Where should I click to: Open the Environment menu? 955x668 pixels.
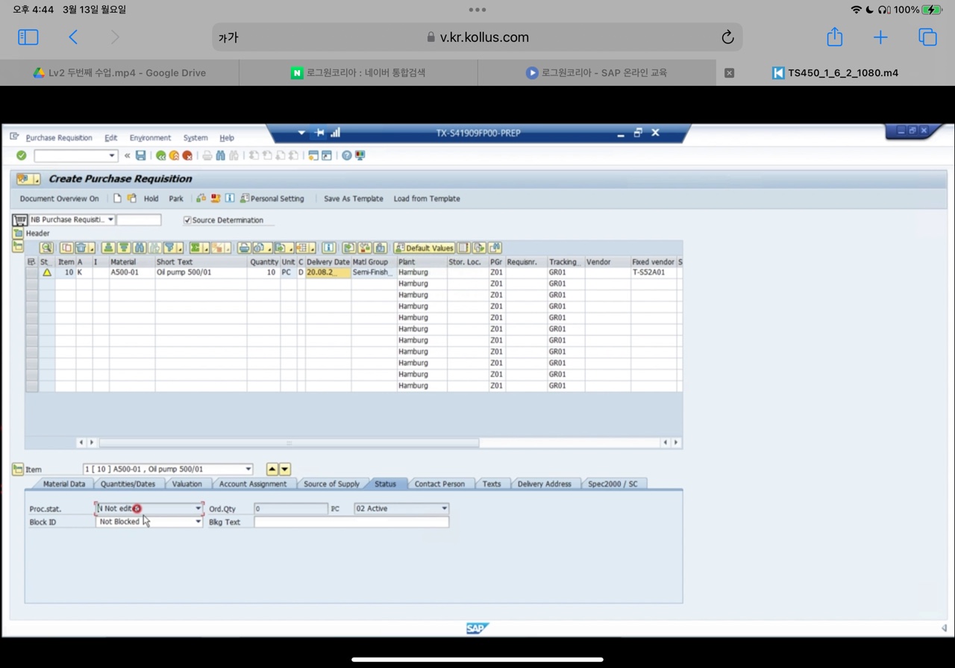pyautogui.click(x=150, y=138)
